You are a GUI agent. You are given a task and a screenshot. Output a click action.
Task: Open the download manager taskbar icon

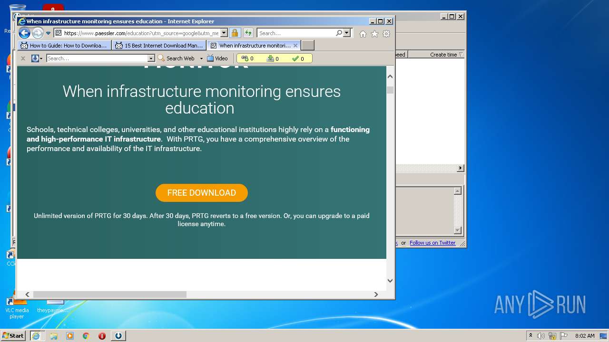118,336
